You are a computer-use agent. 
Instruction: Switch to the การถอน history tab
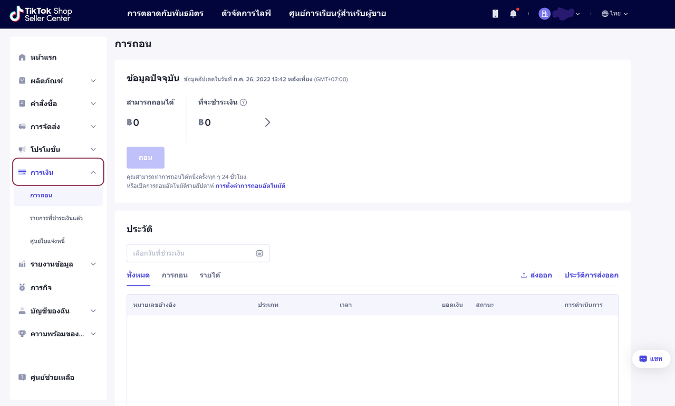(x=175, y=275)
